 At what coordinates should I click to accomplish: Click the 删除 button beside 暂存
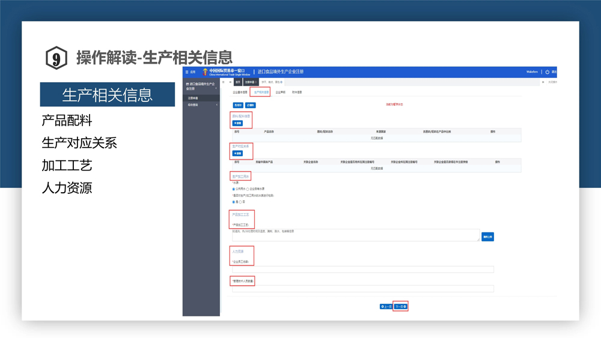(x=251, y=105)
